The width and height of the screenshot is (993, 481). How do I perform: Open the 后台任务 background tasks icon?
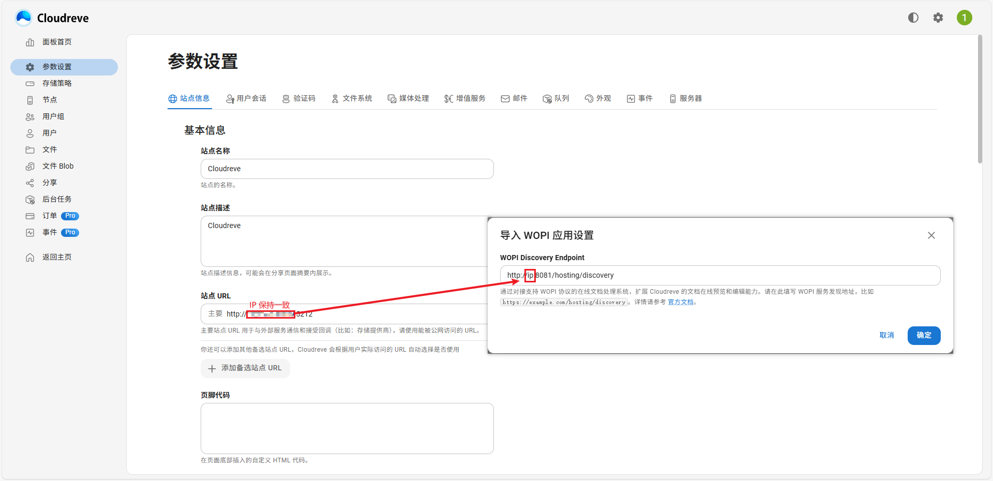(30, 199)
